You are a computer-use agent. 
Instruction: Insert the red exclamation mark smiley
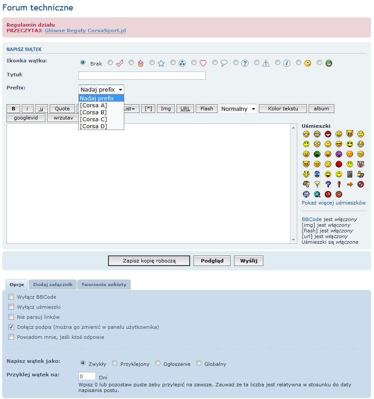339,184
